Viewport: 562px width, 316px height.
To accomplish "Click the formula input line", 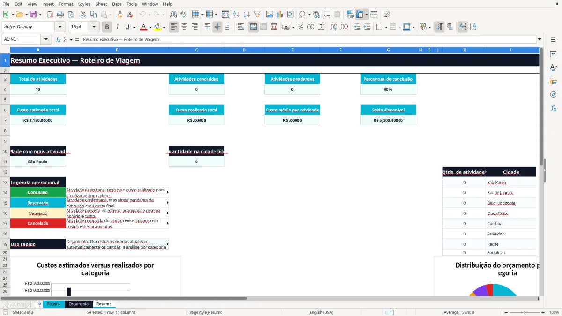I will coord(308,39).
